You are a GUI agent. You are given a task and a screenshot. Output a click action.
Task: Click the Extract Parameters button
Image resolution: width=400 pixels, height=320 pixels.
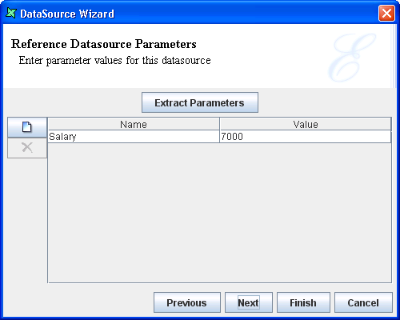(x=200, y=102)
